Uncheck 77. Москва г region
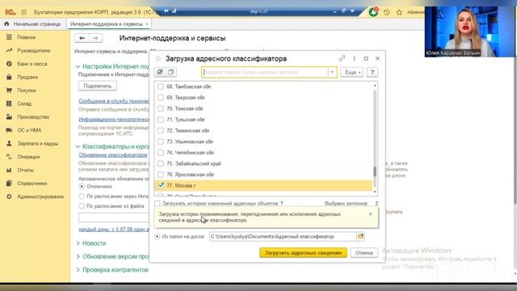 161,185
